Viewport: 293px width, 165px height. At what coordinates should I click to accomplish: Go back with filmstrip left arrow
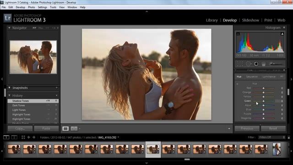coord(28,137)
